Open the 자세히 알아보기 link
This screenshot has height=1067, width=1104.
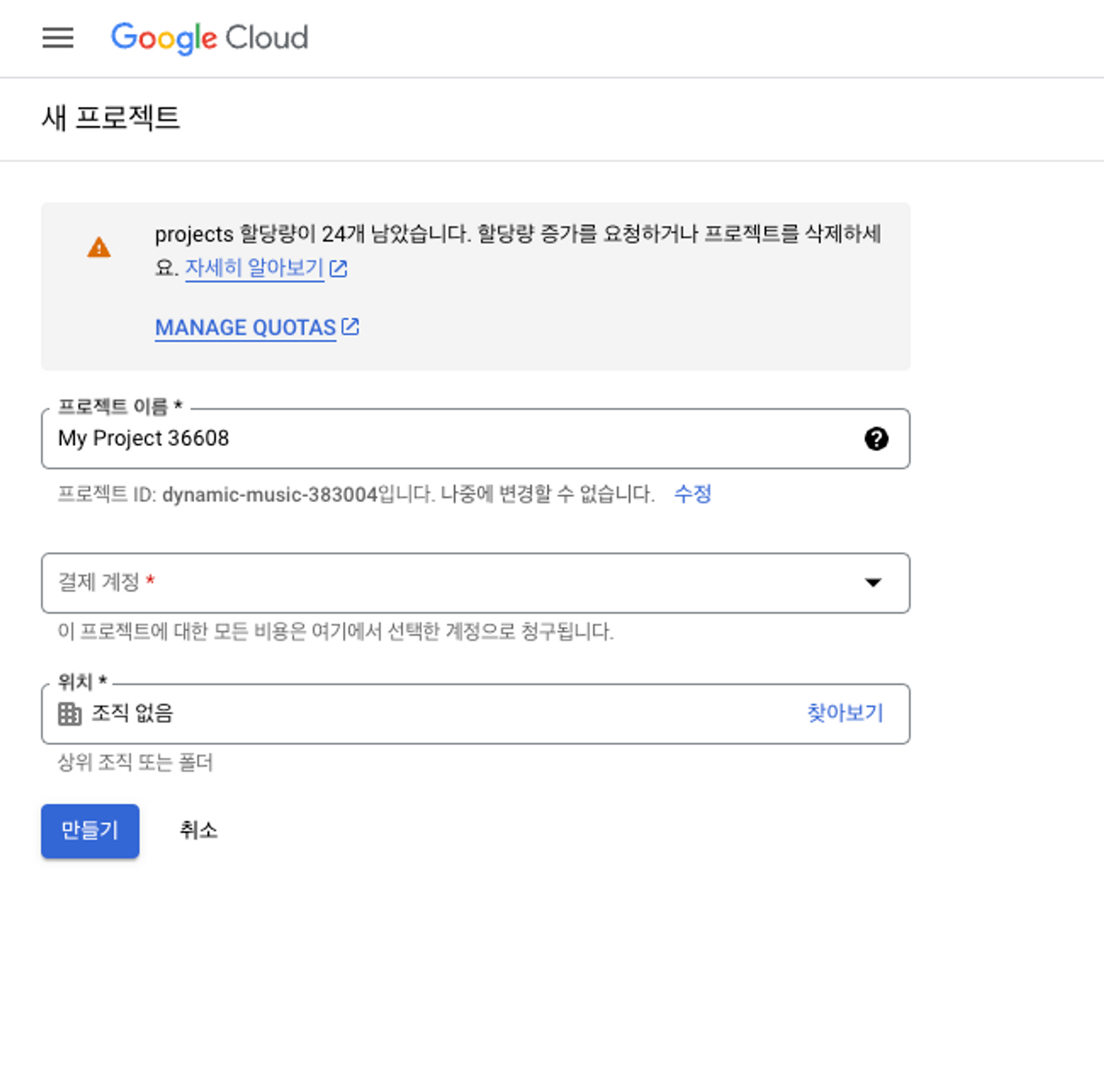click(x=254, y=268)
